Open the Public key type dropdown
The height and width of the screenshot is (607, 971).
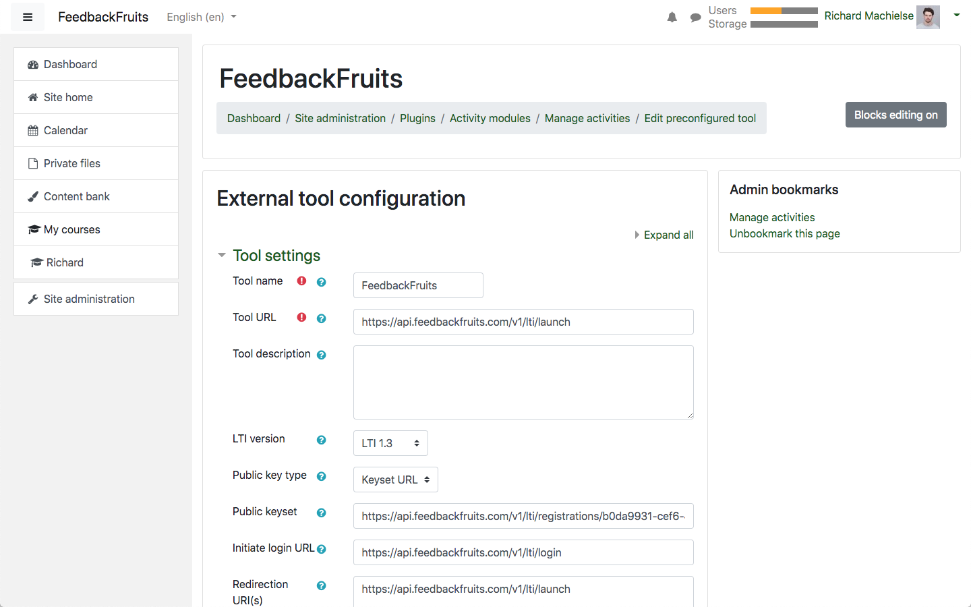click(396, 480)
